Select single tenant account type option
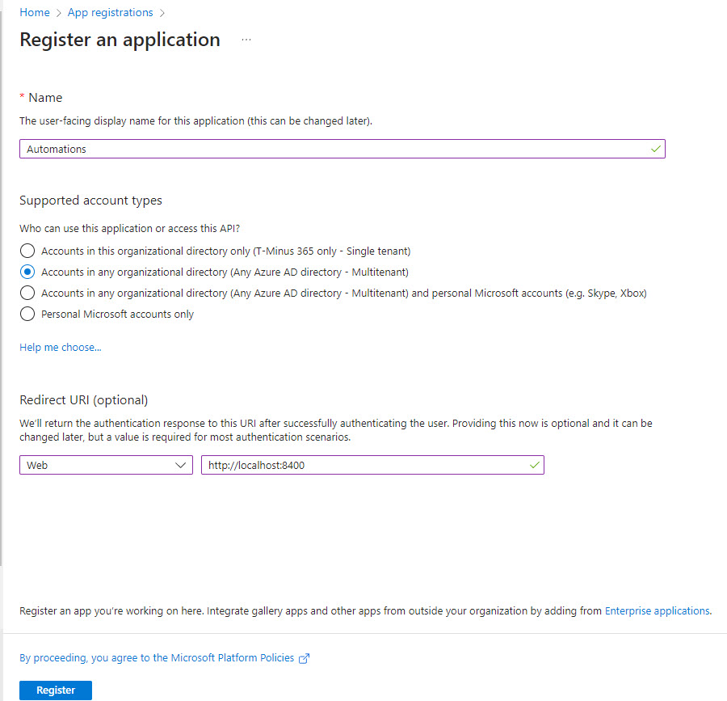The image size is (727, 701). pos(27,251)
